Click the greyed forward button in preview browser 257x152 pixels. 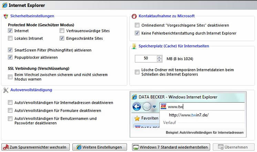[147, 107]
